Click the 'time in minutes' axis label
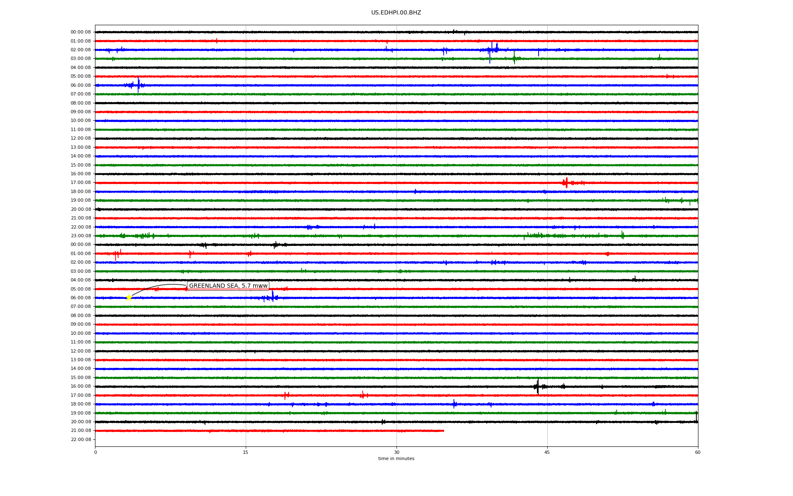Screen dimensions: 793x496 pyautogui.click(x=396, y=459)
